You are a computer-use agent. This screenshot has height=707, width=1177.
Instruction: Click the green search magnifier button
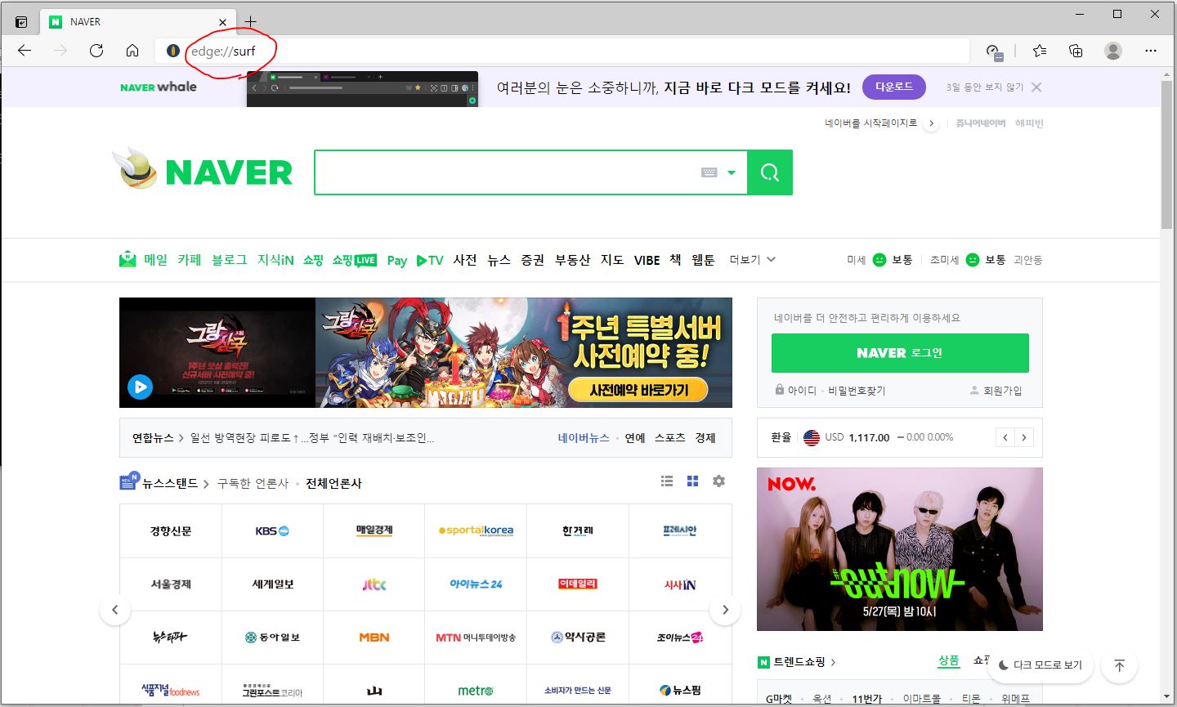click(770, 172)
